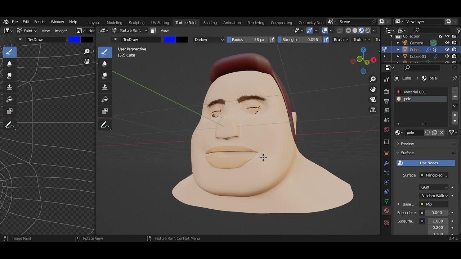The width and height of the screenshot is (461, 259).
Task: Select the Mask tool in the 3D viewport toolbar
Action: (105, 111)
